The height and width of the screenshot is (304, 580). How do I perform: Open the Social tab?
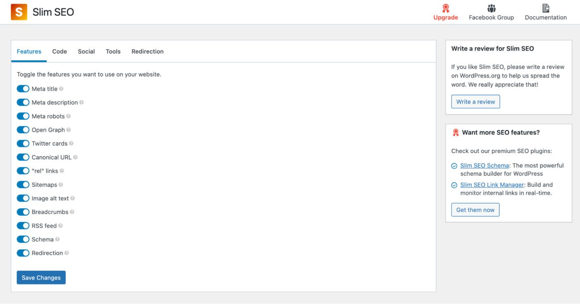click(86, 51)
